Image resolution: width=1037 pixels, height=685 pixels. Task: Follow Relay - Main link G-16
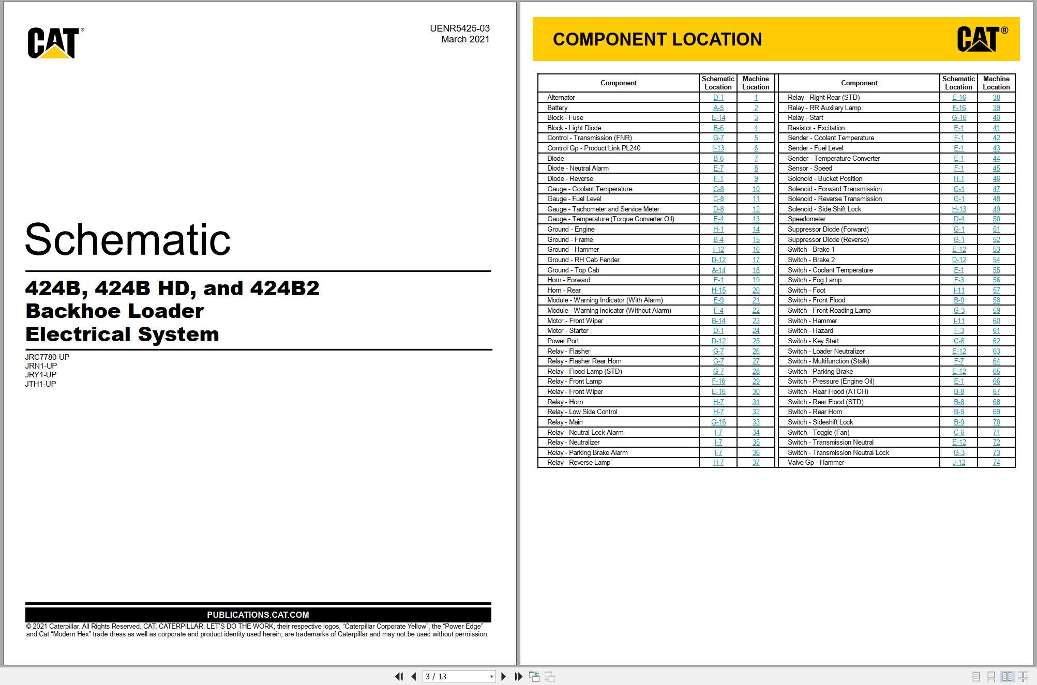[718, 422]
